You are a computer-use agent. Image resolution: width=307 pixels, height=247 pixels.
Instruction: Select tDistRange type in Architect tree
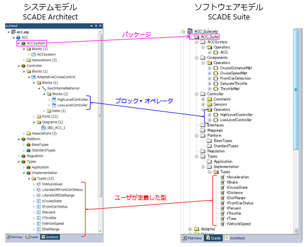coord(51,229)
